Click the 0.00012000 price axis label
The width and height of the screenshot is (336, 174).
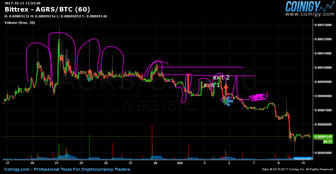pyautogui.click(x=323, y=39)
